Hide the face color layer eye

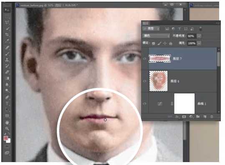[x=145, y=81]
